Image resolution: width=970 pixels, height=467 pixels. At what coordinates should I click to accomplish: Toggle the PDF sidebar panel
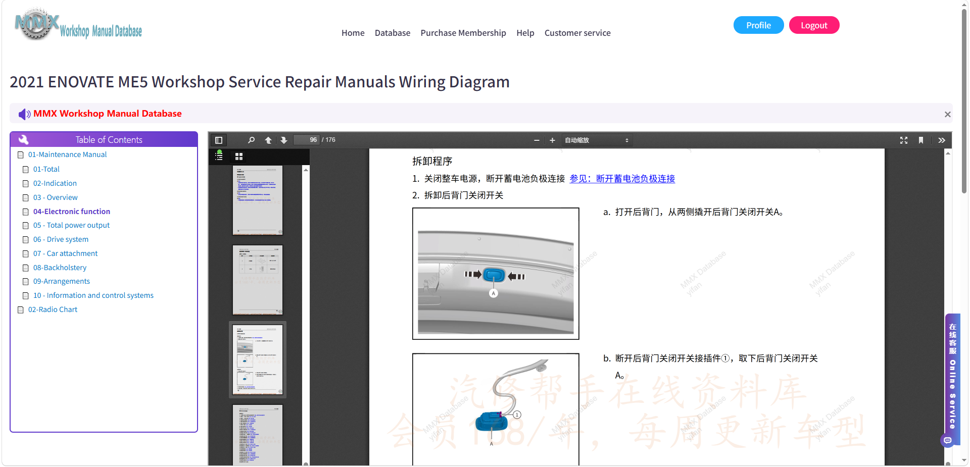[x=219, y=140]
